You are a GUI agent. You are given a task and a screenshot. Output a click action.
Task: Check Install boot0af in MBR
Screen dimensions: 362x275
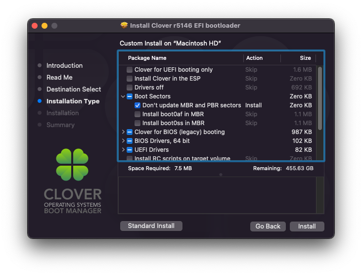[x=137, y=114]
